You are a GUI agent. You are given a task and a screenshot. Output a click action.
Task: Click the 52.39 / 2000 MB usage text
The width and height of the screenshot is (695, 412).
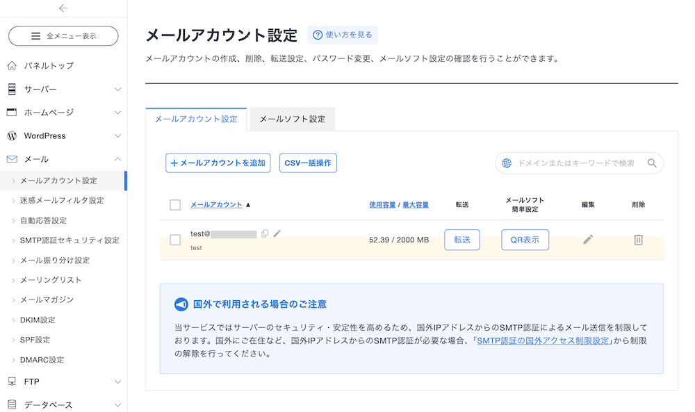point(399,240)
